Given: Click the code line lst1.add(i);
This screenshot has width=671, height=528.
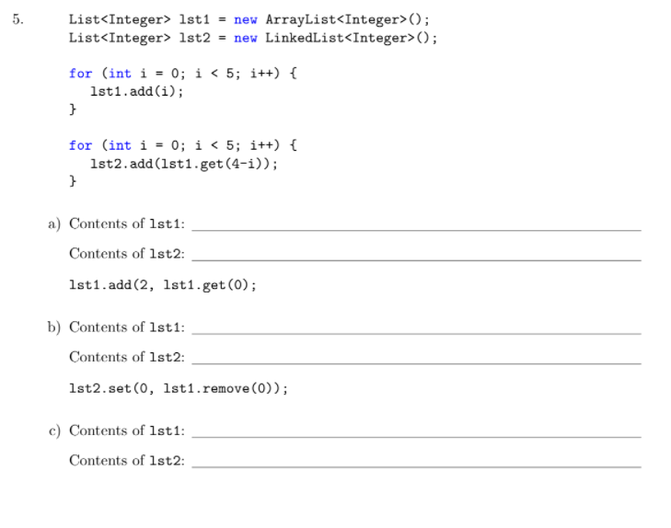Looking at the screenshot, I should point(136,91).
